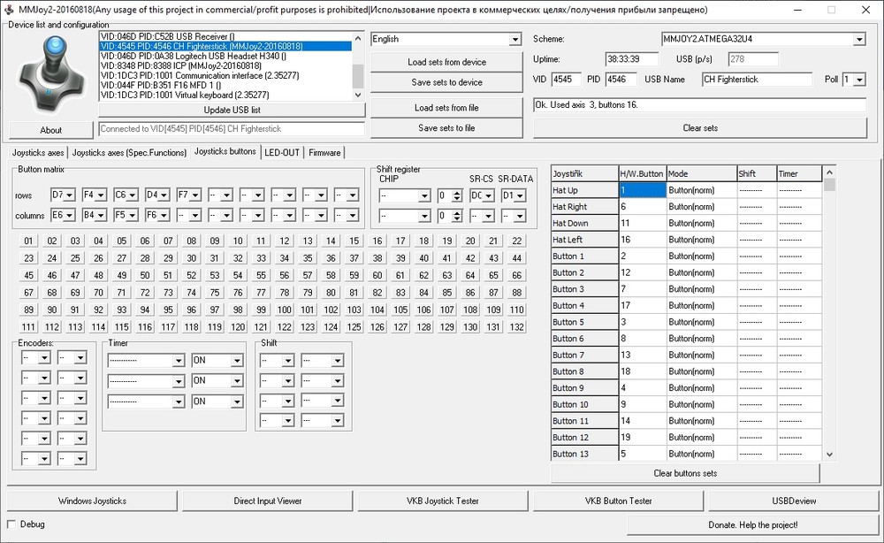This screenshot has height=543, width=884.
Task: Launch VKB Button Tester
Action: [x=617, y=501]
